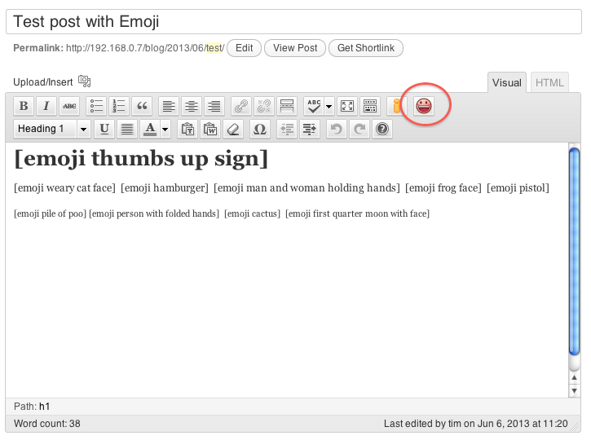Click the View Post button

295,48
